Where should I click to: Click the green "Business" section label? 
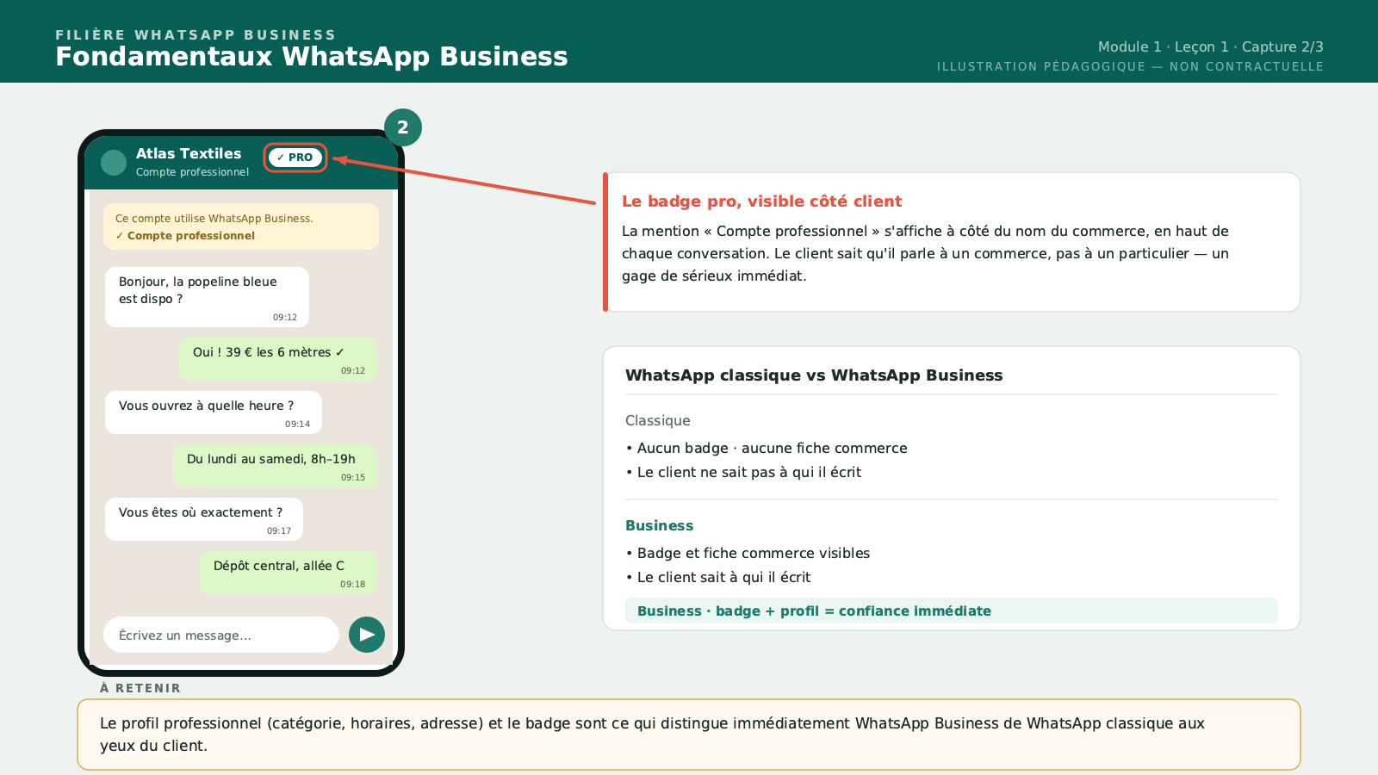pyautogui.click(x=659, y=525)
